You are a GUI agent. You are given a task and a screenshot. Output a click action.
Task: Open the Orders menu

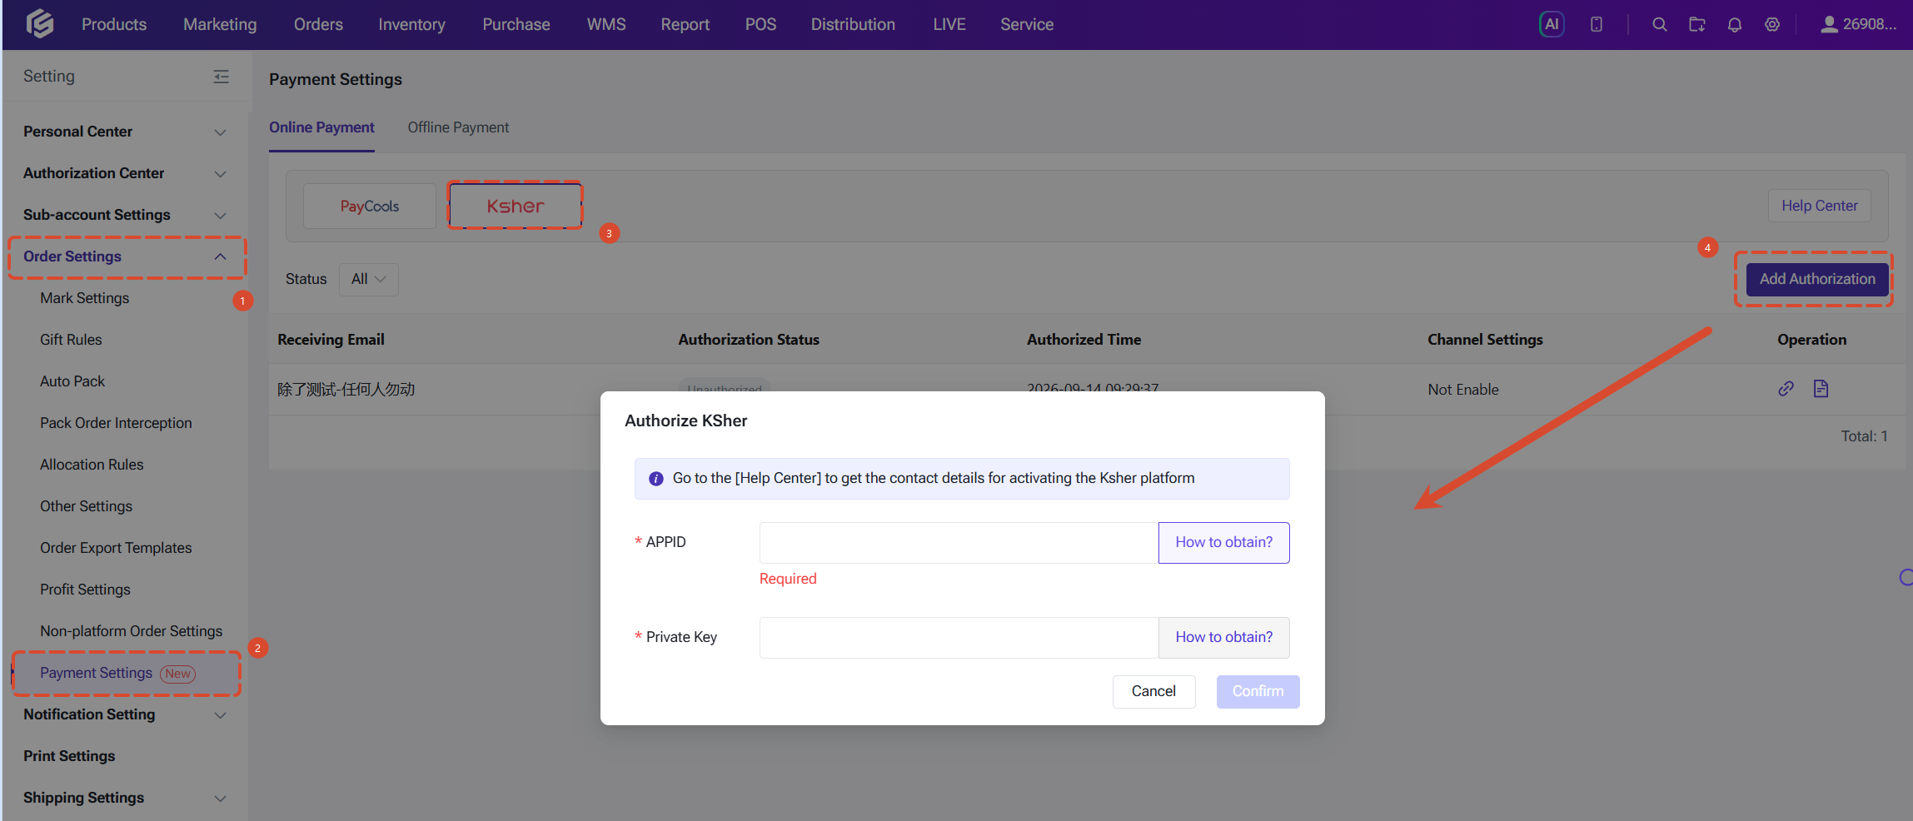318,24
